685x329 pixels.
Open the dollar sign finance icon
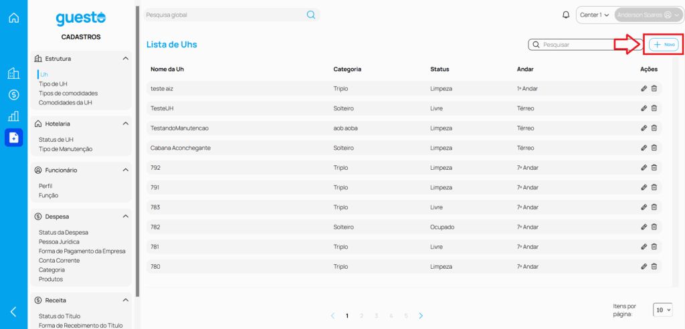coord(13,95)
